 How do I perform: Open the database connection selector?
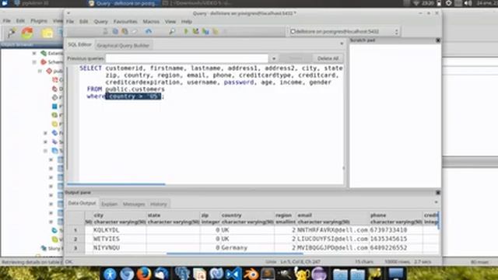(344, 31)
